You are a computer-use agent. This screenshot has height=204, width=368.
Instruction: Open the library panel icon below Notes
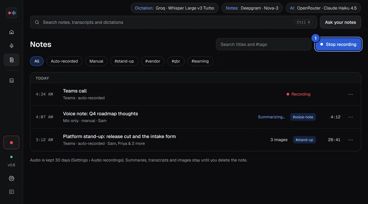pos(12,81)
